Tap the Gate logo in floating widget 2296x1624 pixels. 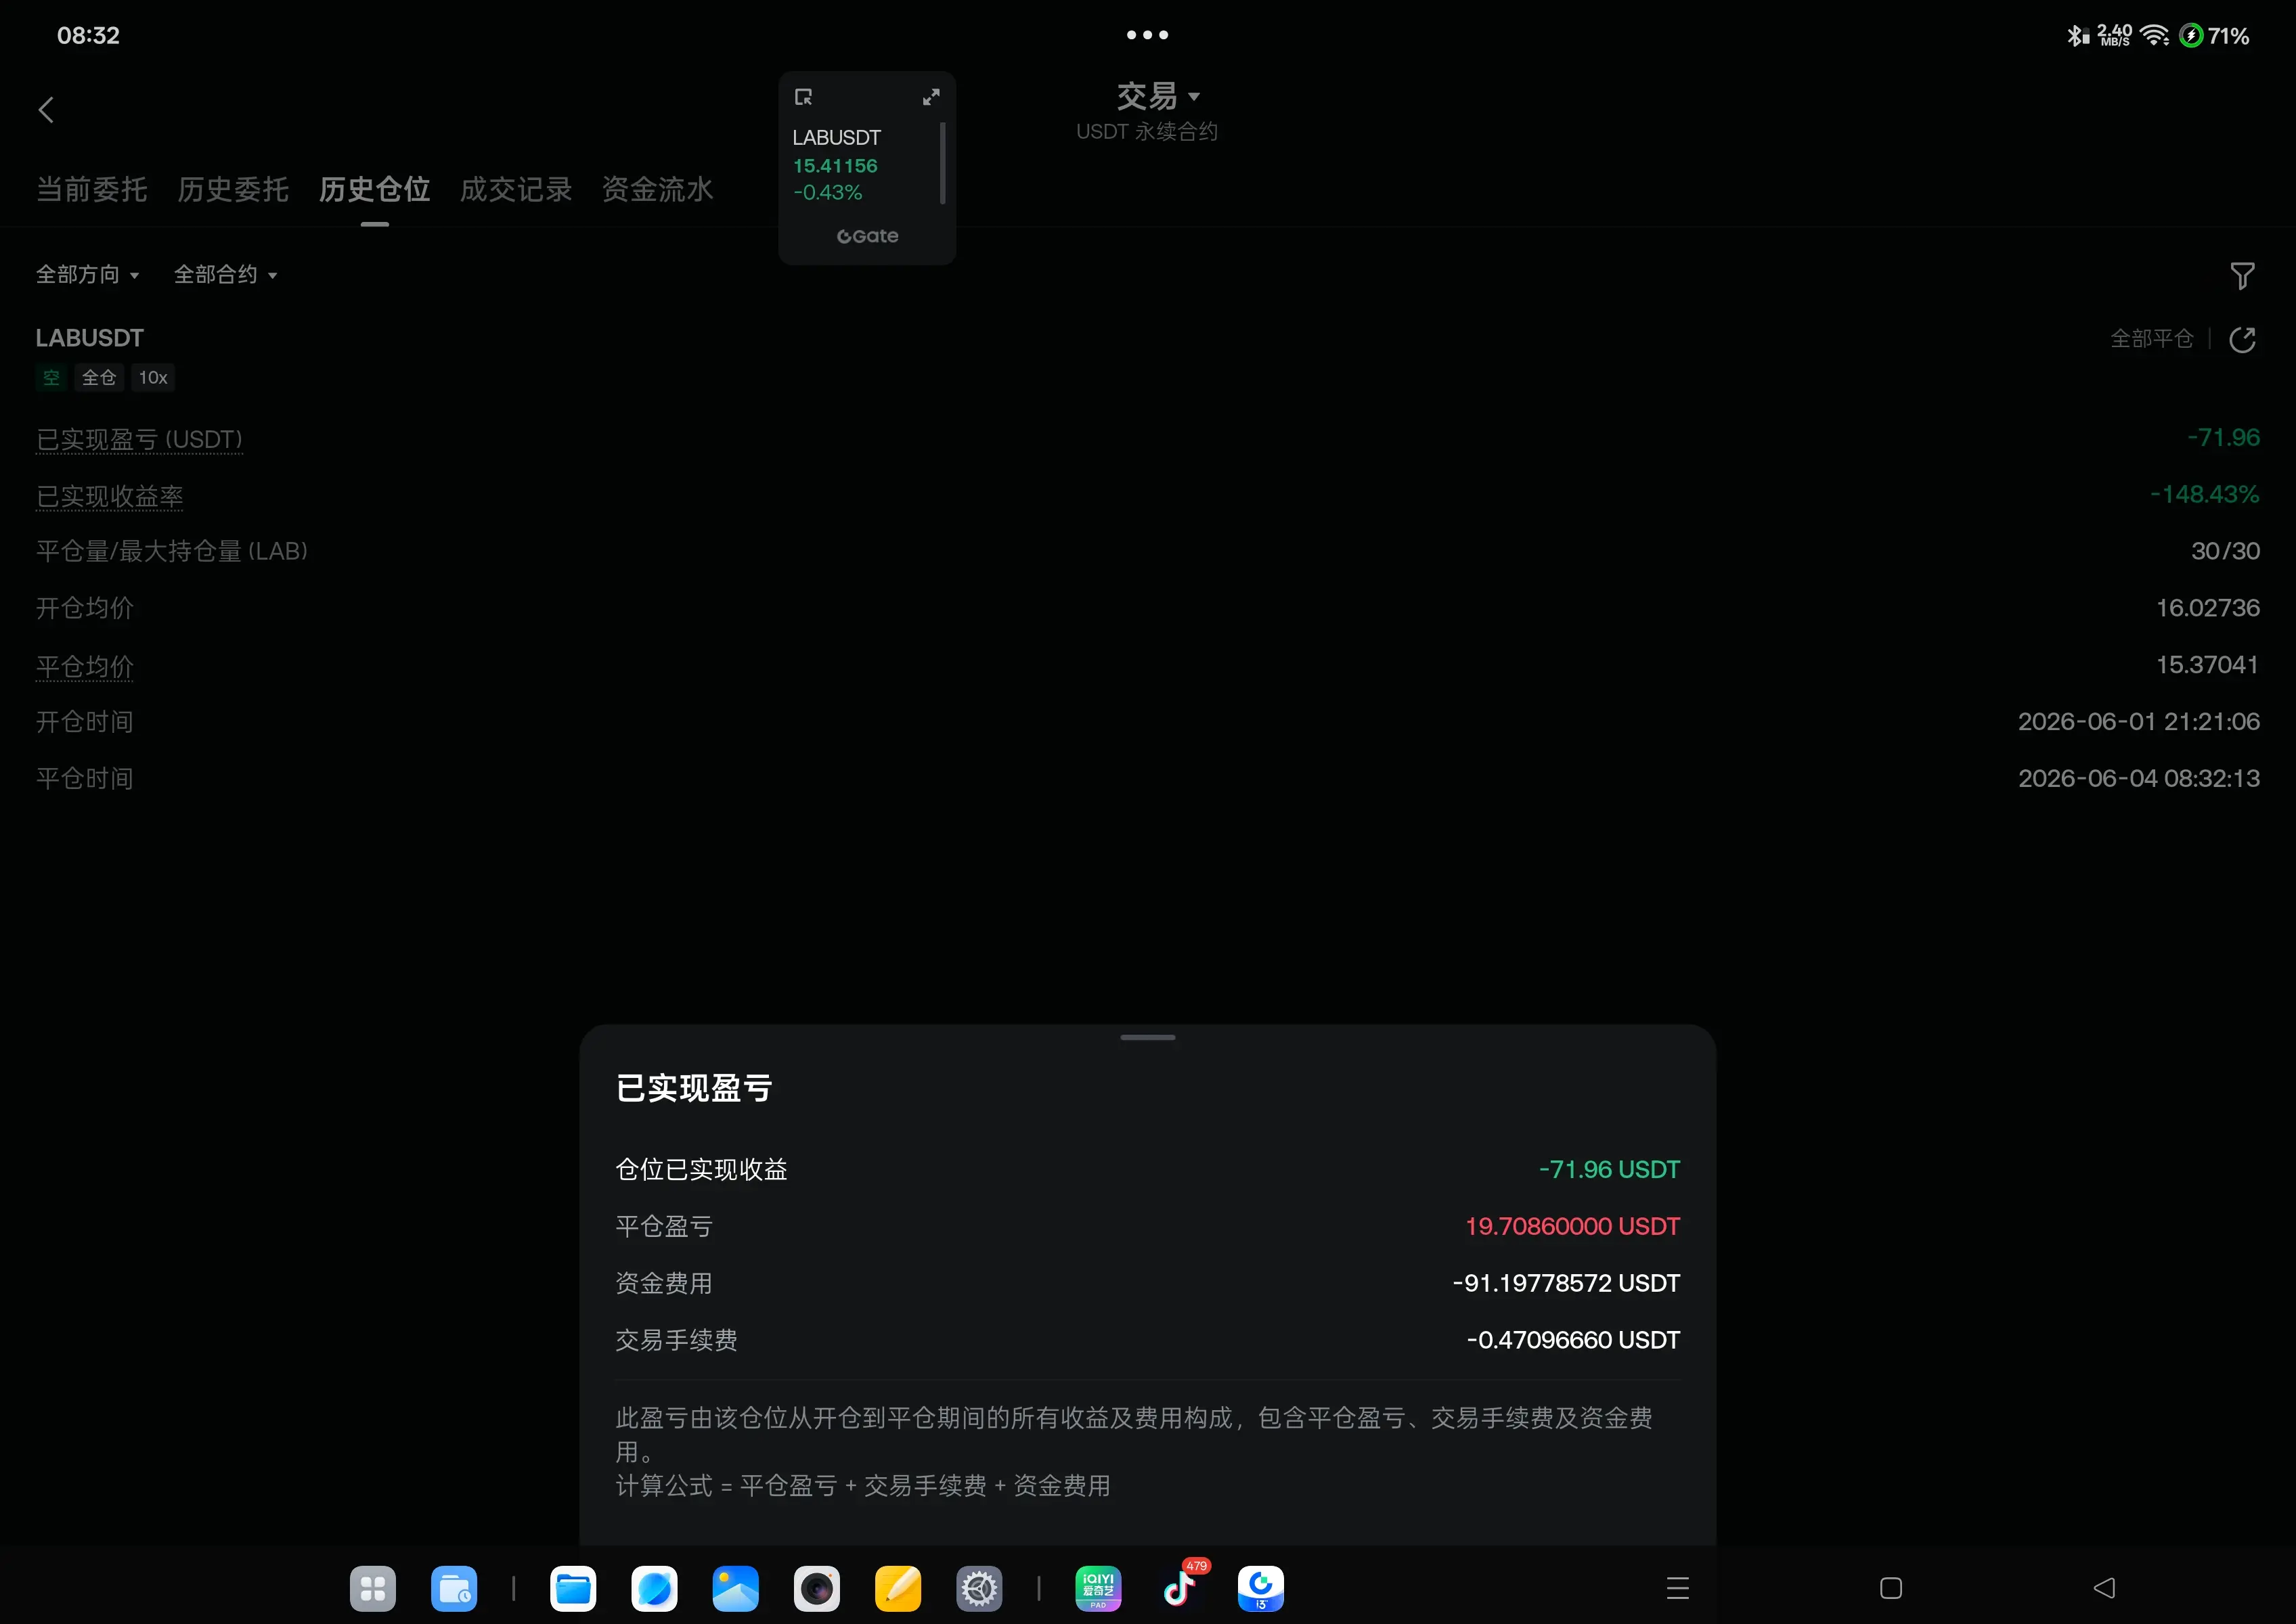point(867,236)
